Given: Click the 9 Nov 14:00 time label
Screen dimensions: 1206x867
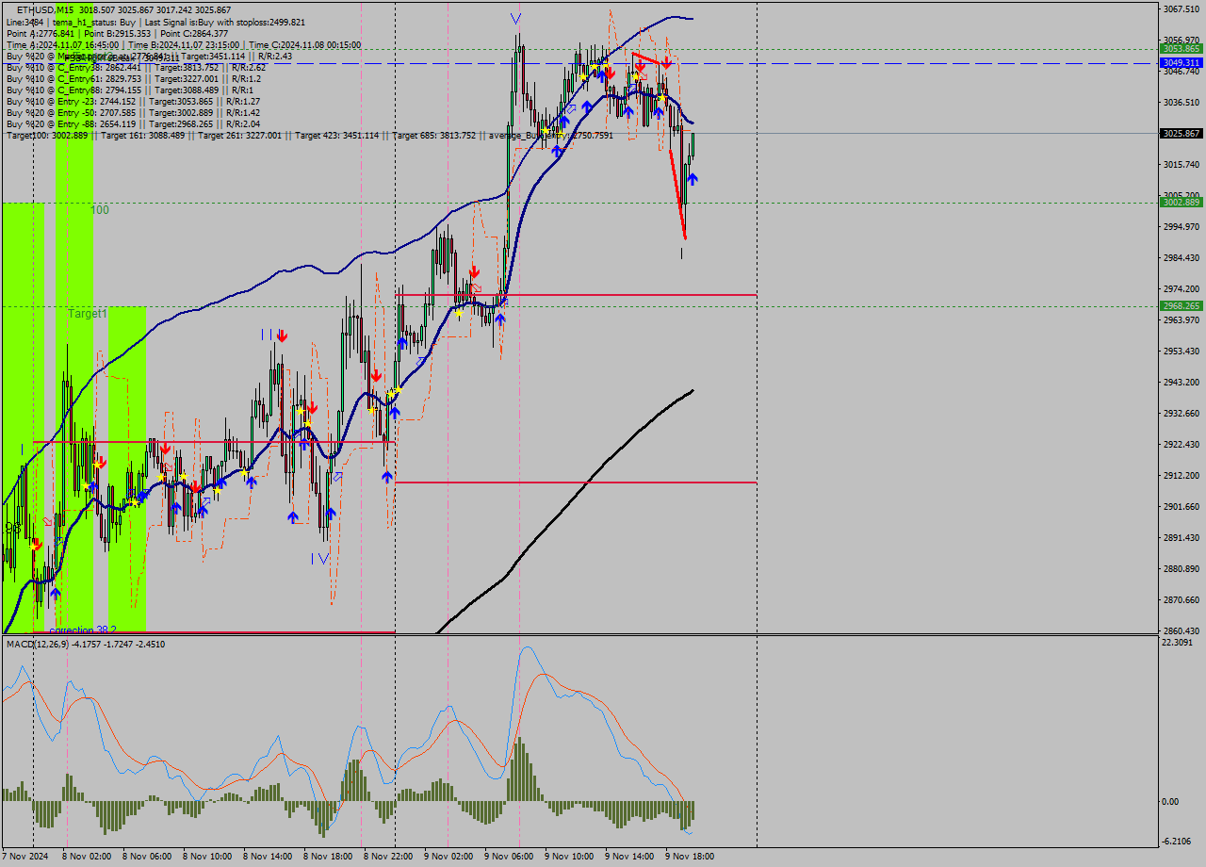Looking at the screenshot, I should (x=628, y=857).
